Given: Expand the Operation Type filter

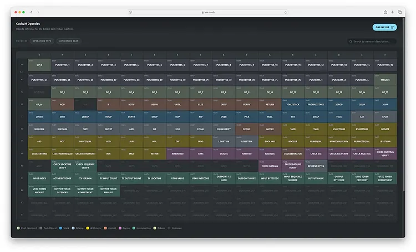Looking at the screenshot, I should (42, 41).
